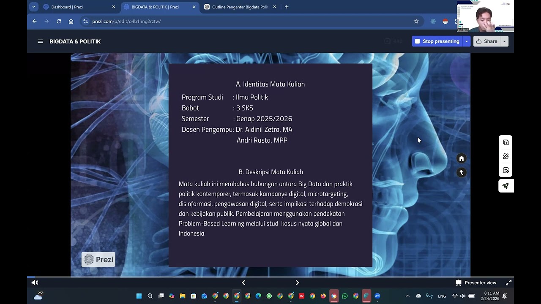Click the BIGDATA & POLITIK presentation title
The height and width of the screenshot is (304, 541).
(75, 41)
